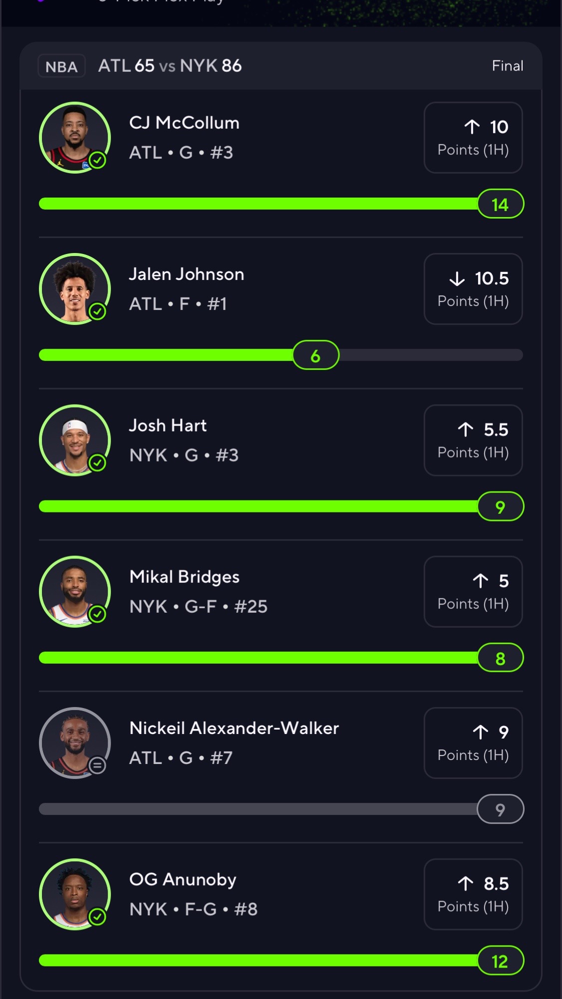Select Josh Hart's 5.5 Points (1H) box
The image size is (562, 999).
[473, 440]
